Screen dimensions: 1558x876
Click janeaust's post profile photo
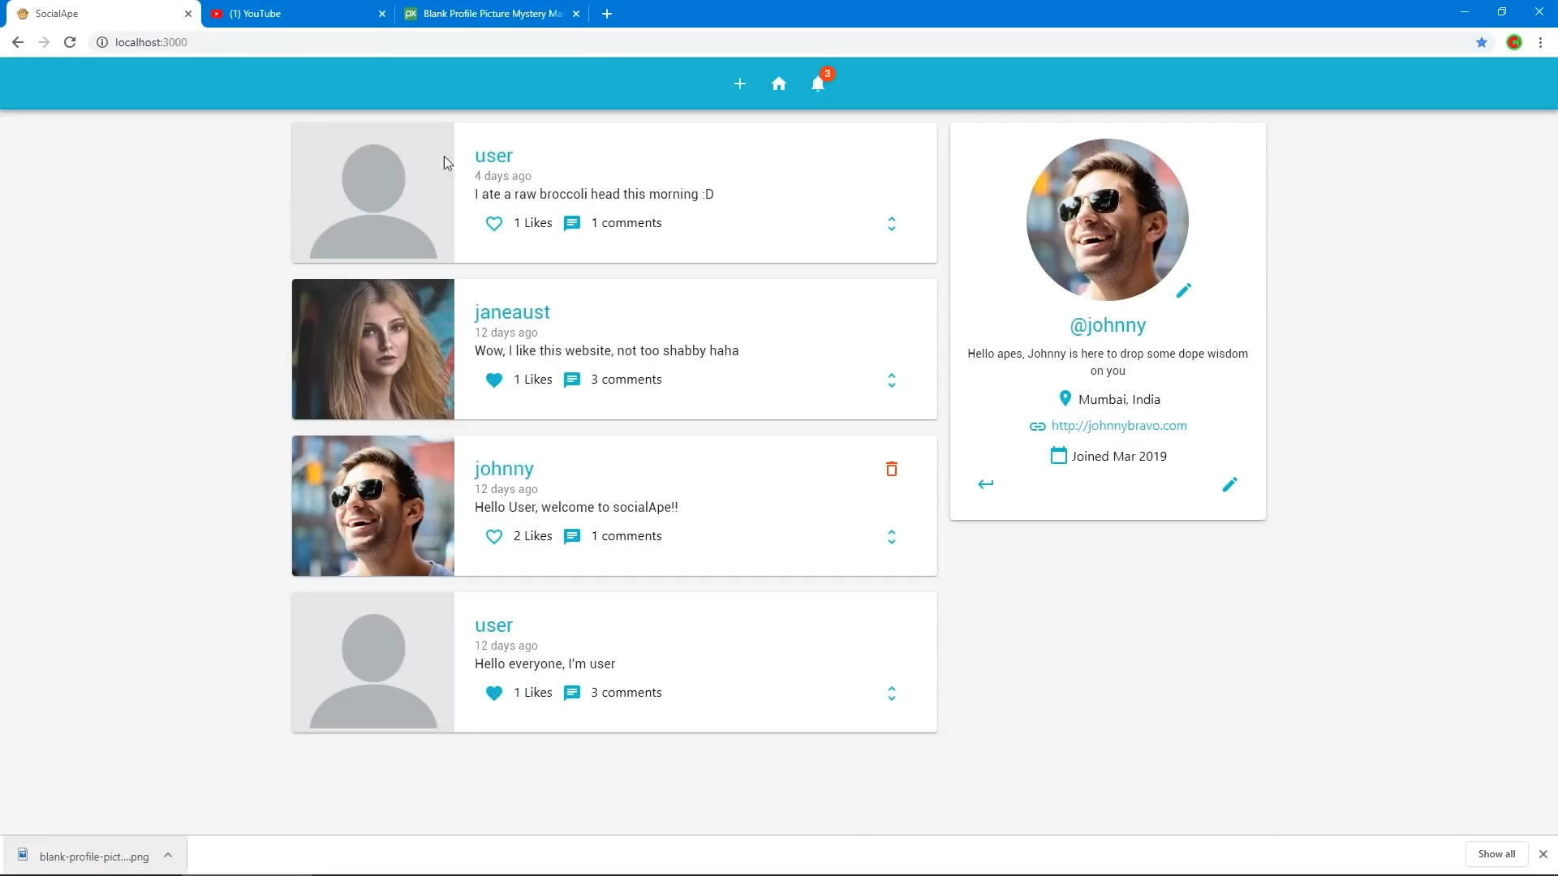click(x=373, y=350)
